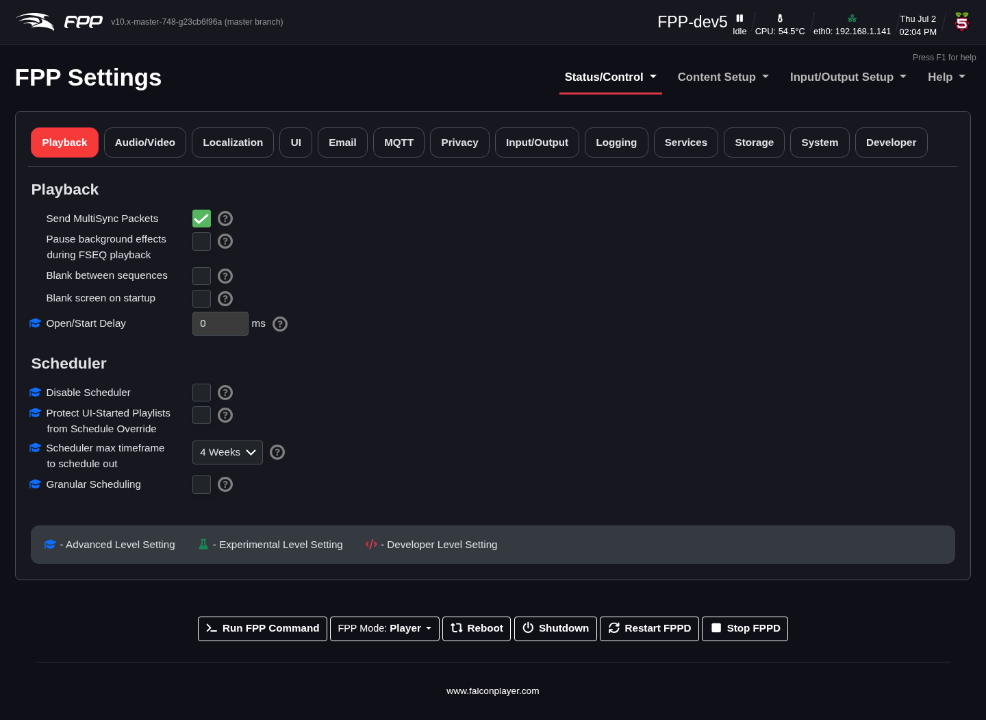Click the Reboot button
Screen dimensions: 986x720
477,629
